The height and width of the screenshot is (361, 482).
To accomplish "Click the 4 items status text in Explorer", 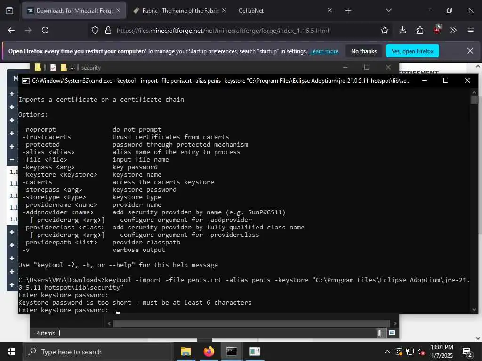I will coord(46,333).
